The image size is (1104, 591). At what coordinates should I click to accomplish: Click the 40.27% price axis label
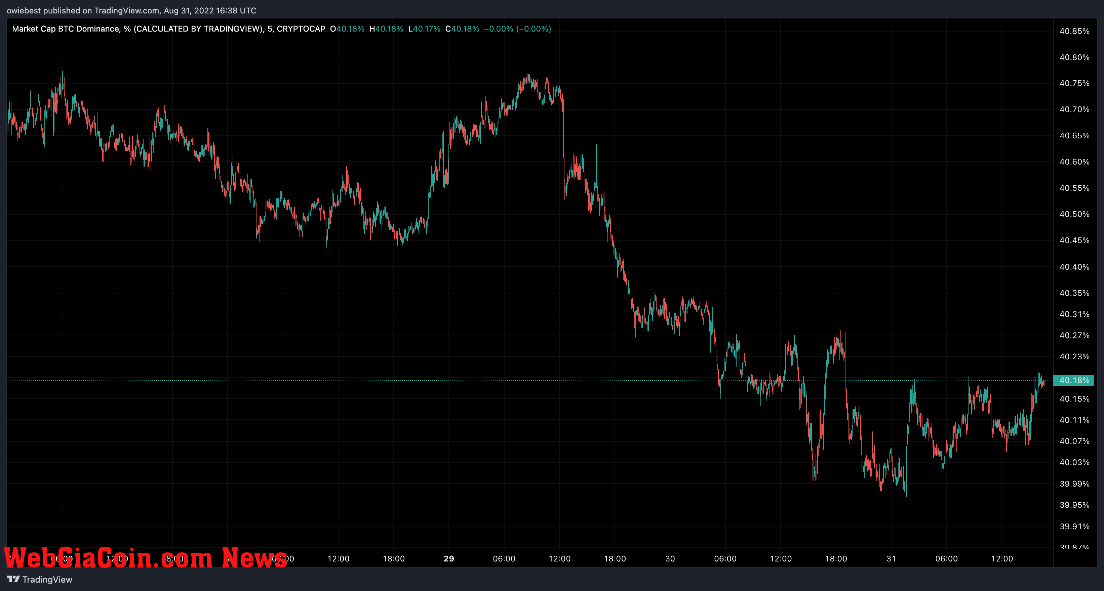tap(1074, 335)
